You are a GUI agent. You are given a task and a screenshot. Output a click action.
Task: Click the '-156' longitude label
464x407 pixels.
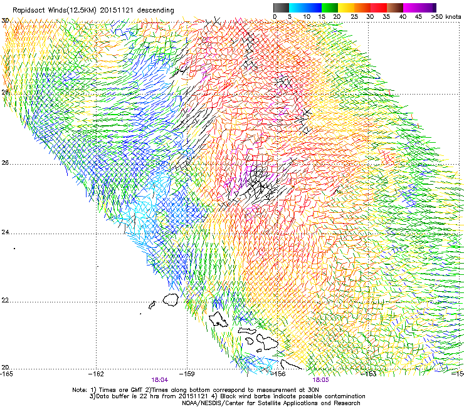[278, 374]
